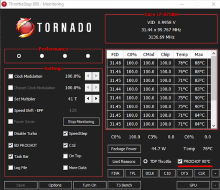Viewport: 220px width, 190px height.
Task: Click the VID 0.9958 V readout
Action: (x=161, y=23)
